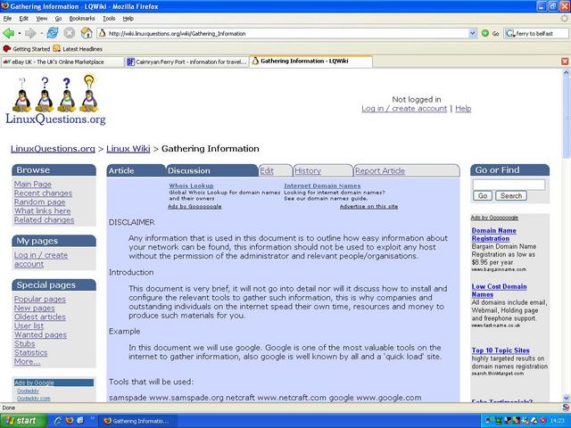Image resolution: width=571 pixels, height=428 pixels.
Task: Open the Related changes link
Action: tap(44, 220)
